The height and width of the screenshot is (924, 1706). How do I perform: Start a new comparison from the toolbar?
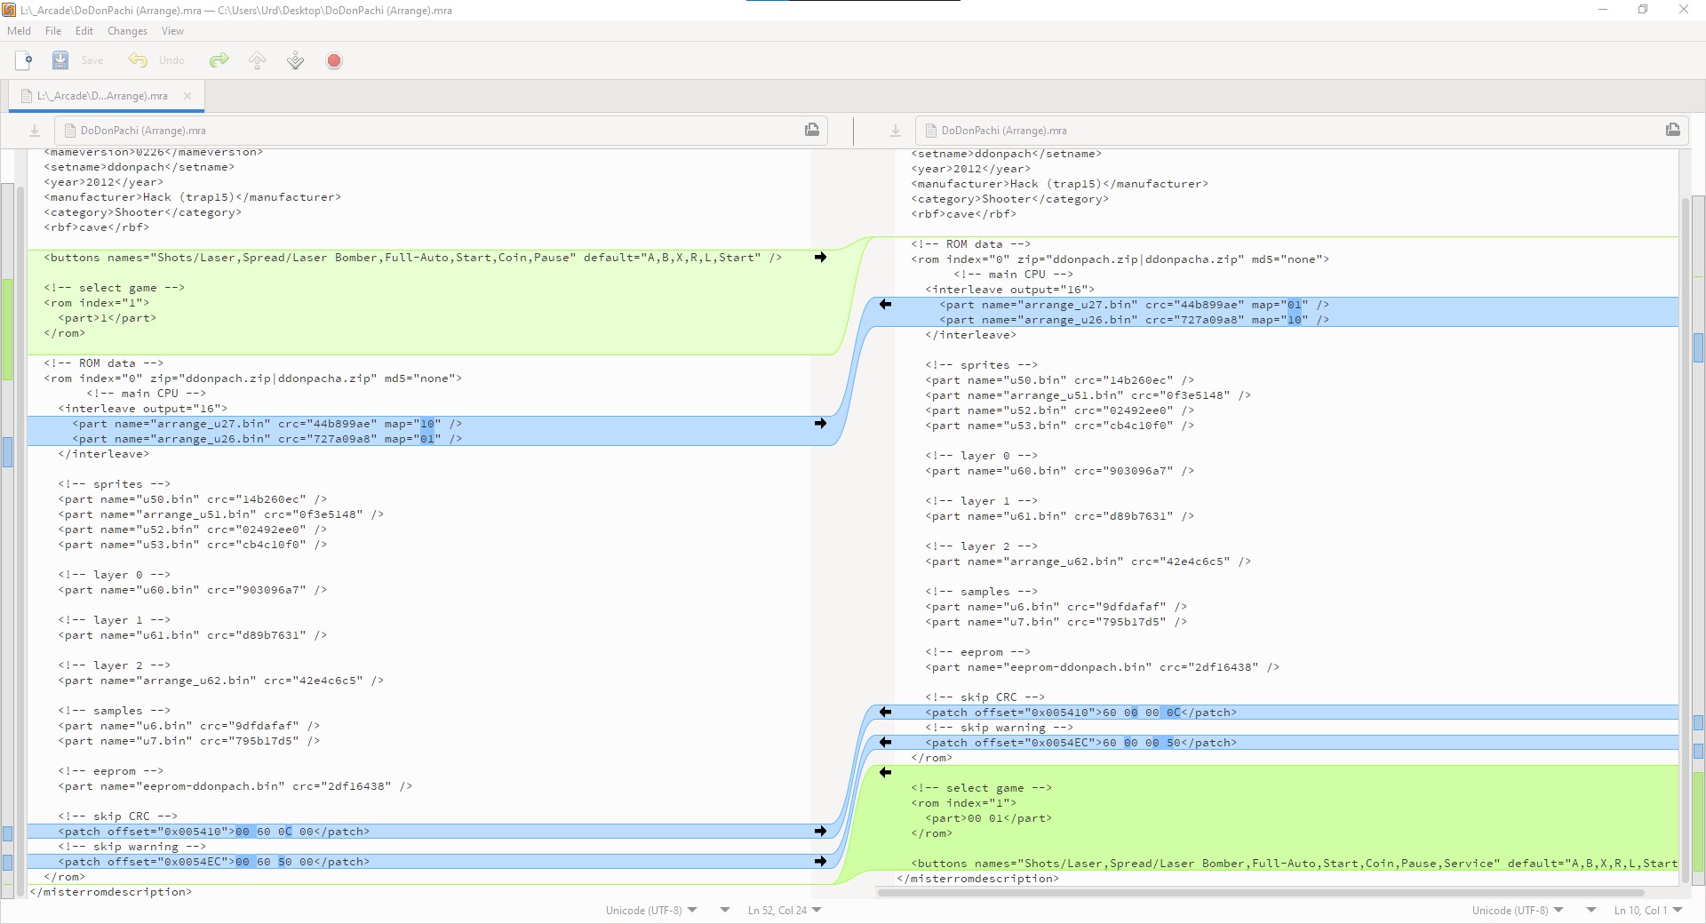[24, 60]
